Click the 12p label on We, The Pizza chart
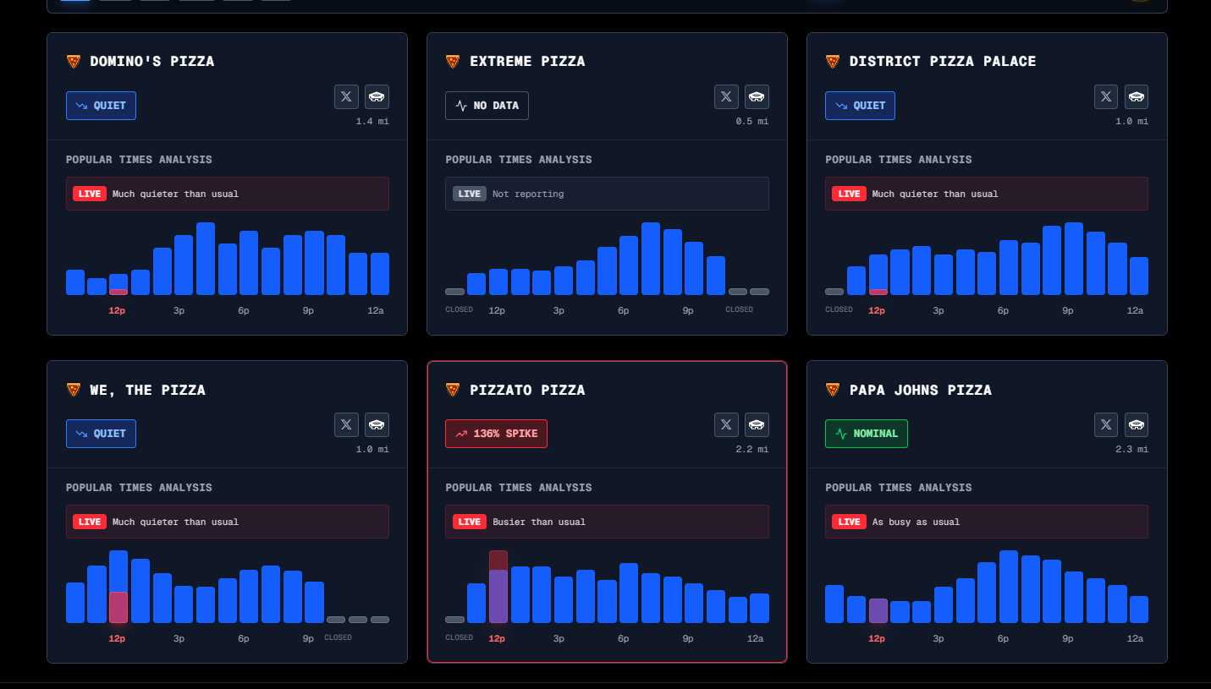 (x=118, y=638)
